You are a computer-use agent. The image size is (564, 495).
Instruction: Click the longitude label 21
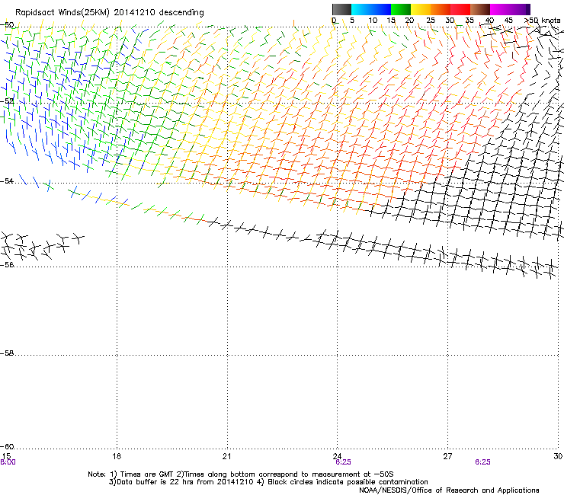tap(226, 456)
